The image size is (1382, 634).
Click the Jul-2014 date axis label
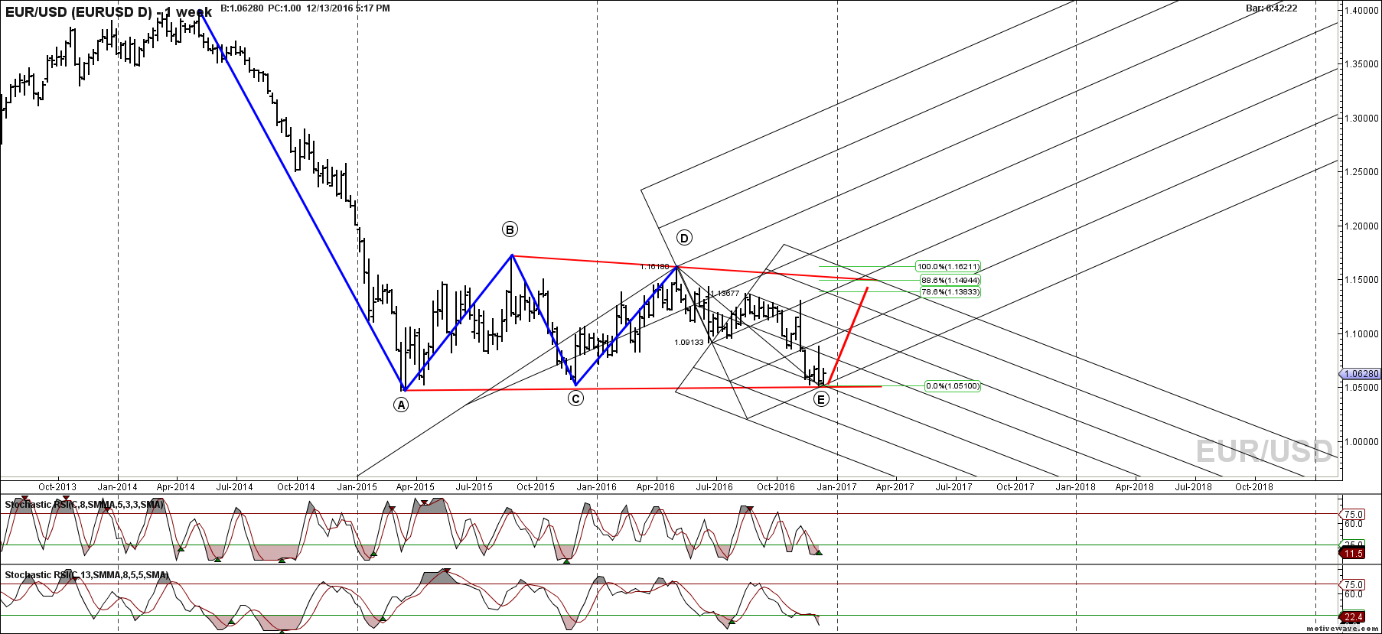pos(234,487)
